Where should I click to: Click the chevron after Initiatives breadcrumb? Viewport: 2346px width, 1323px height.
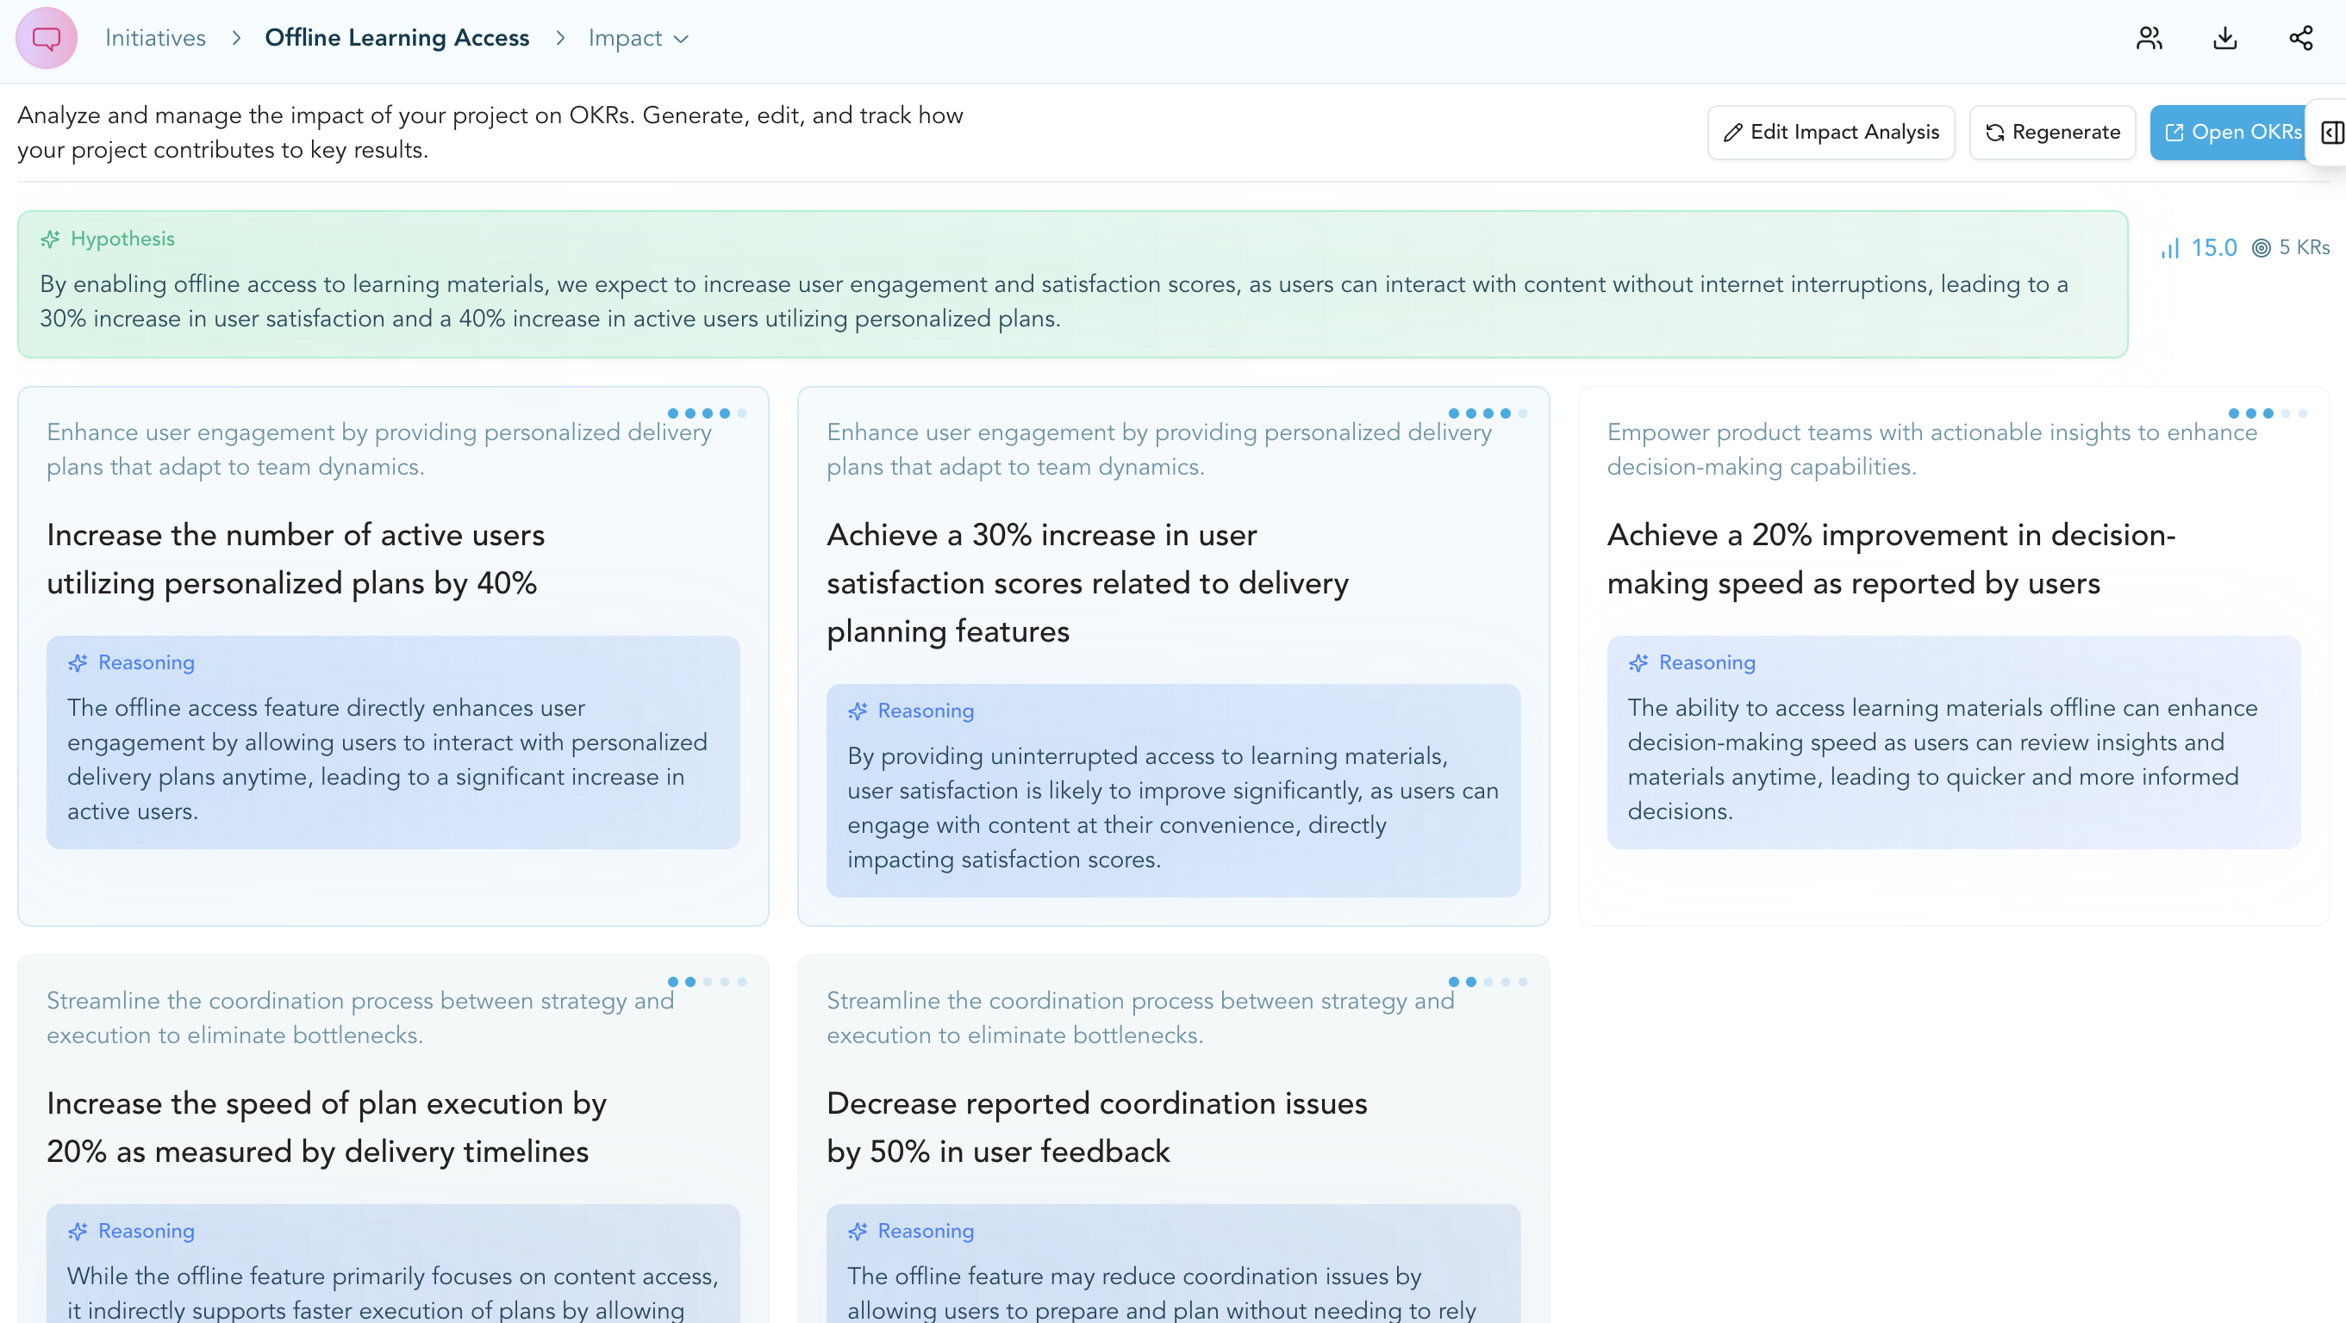pyautogui.click(x=236, y=38)
